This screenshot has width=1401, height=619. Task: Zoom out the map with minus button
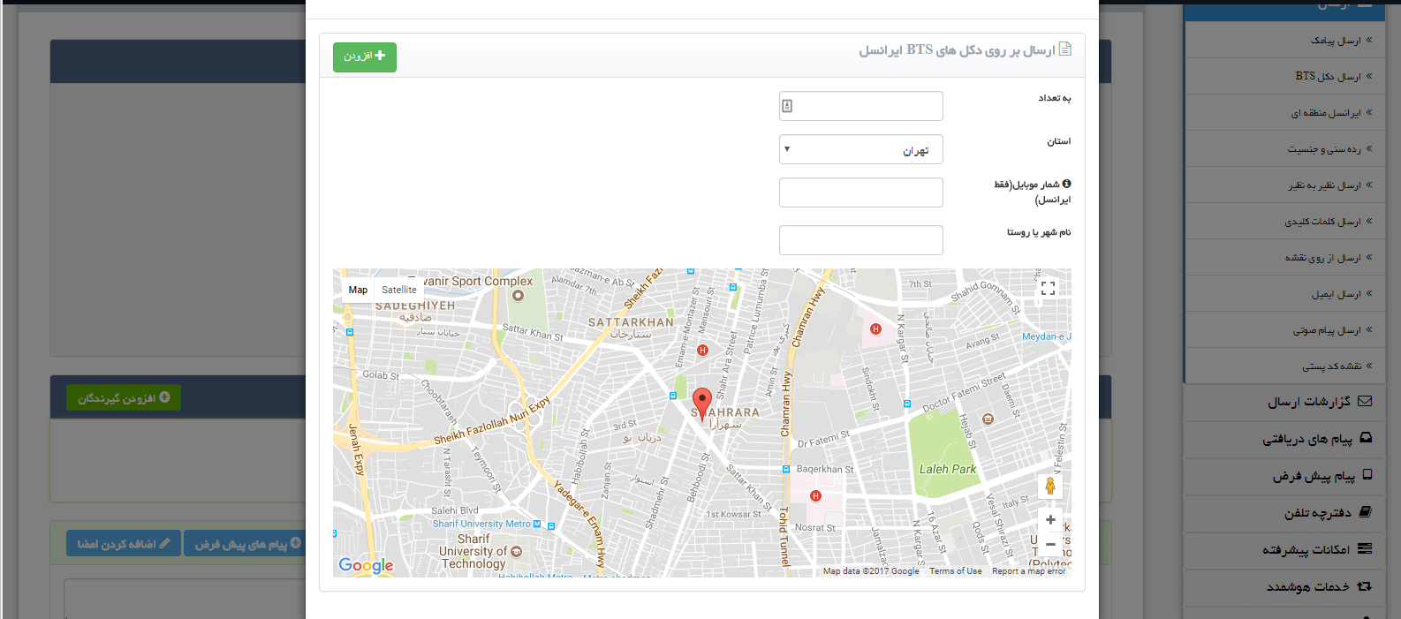pyautogui.click(x=1050, y=544)
